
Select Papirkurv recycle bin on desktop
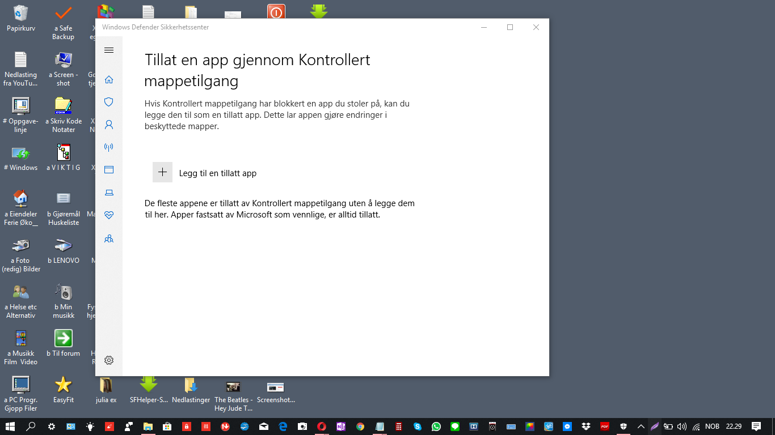[20, 18]
